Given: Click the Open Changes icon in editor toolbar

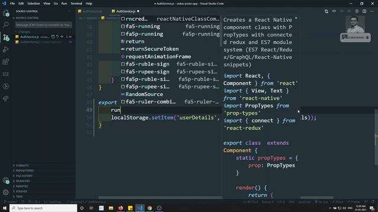Looking at the screenshot, I should pyautogui.click(x=326, y=11).
